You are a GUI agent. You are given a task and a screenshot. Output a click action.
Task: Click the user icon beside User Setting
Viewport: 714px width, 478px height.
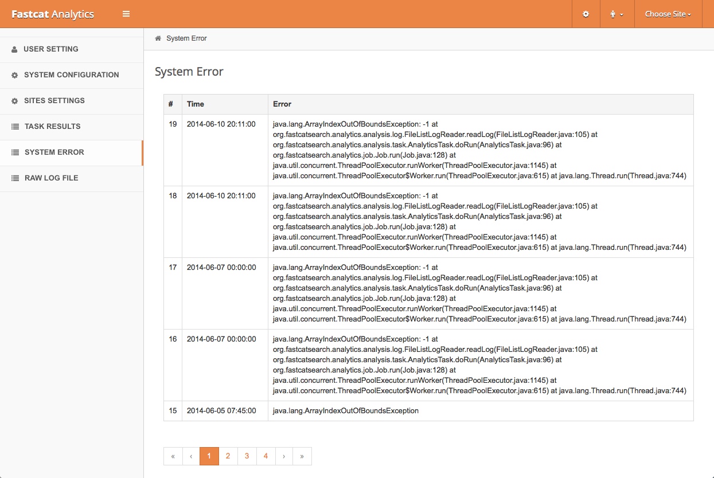point(14,49)
